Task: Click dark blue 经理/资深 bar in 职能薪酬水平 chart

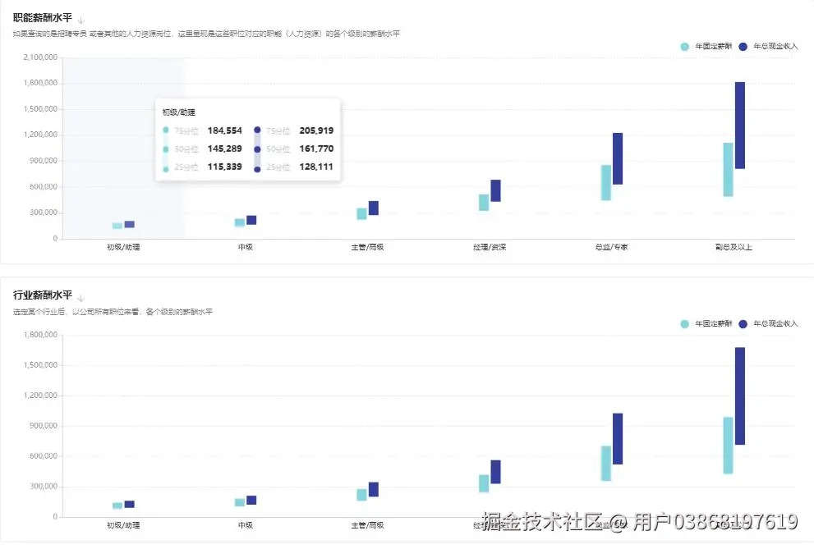Action: pos(496,190)
